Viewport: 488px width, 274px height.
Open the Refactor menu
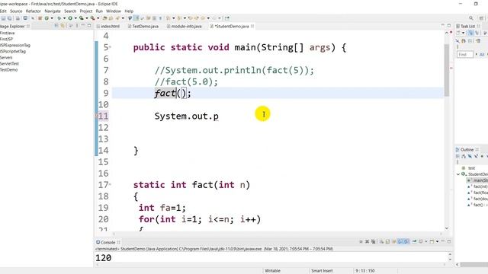point(34,11)
